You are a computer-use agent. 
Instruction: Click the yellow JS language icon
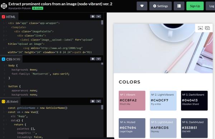(x=3, y=101)
